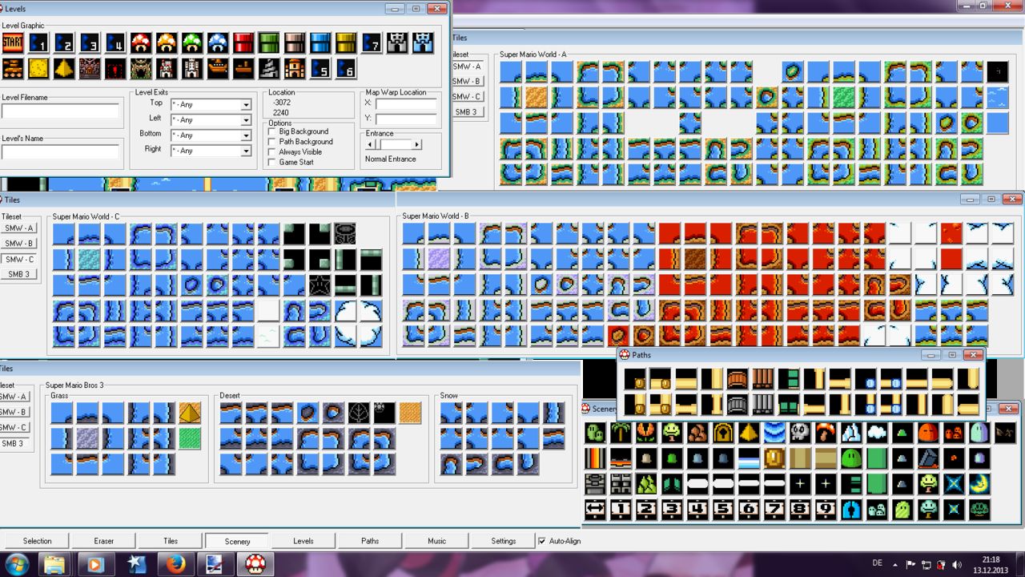The width and height of the screenshot is (1025, 577).
Task: Pick the piranha plant scenery item
Action: (646, 433)
